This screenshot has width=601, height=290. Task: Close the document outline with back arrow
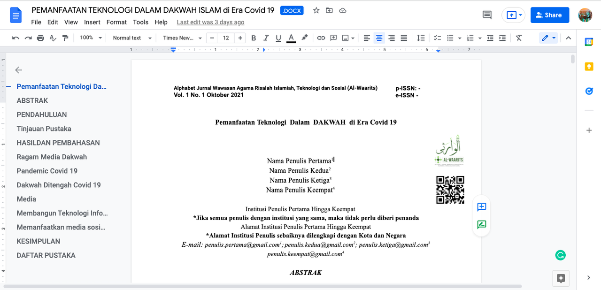coord(18,70)
